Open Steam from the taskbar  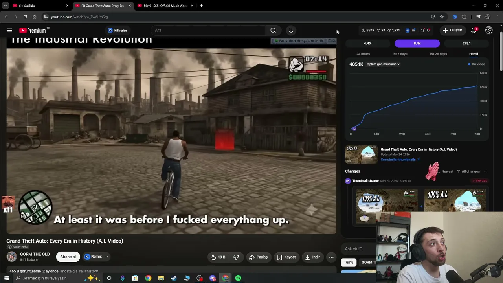tap(174, 278)
